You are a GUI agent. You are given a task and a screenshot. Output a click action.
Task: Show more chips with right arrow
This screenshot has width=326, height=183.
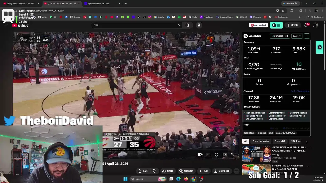pos(306,142)
